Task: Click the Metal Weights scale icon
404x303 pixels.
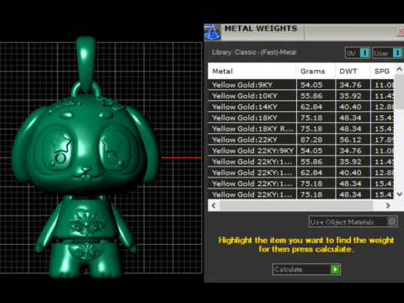Action: [212, 32]
